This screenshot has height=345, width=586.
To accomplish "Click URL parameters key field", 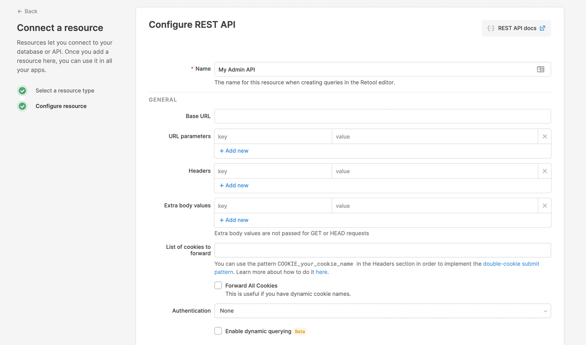I will point(273,136).
